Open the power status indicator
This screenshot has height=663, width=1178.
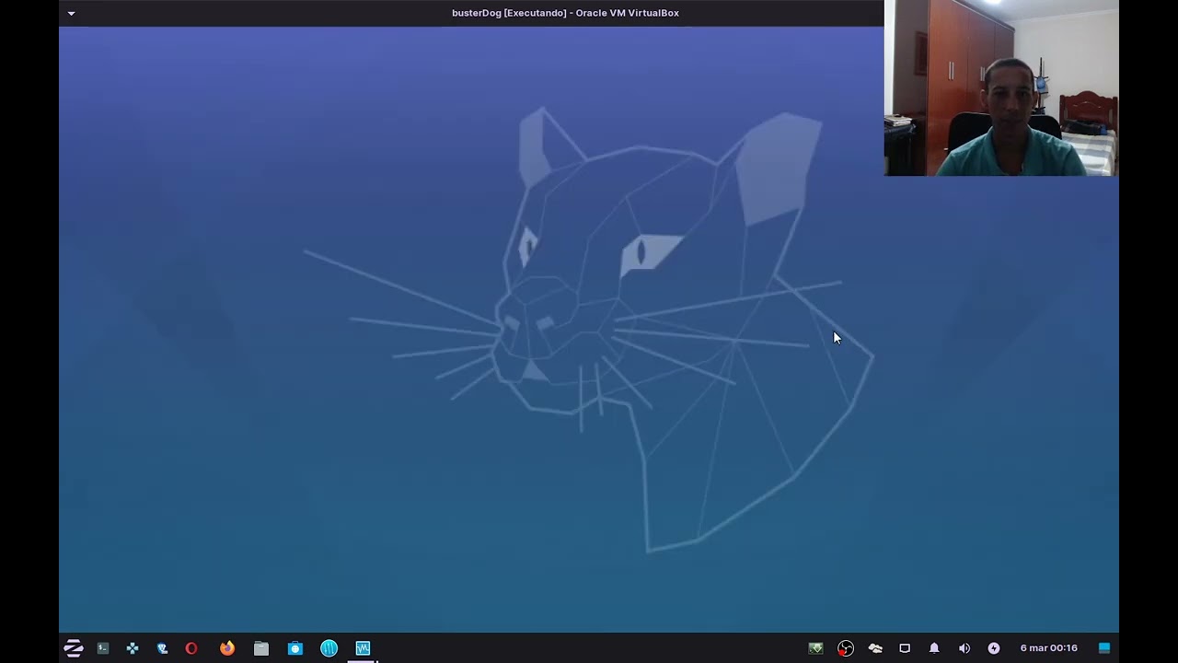[994, 648]
